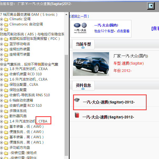Click the folder icon beside 1.6 升汽油发动机 CLRA
This screenshot has height=159, width=159.
6,79
